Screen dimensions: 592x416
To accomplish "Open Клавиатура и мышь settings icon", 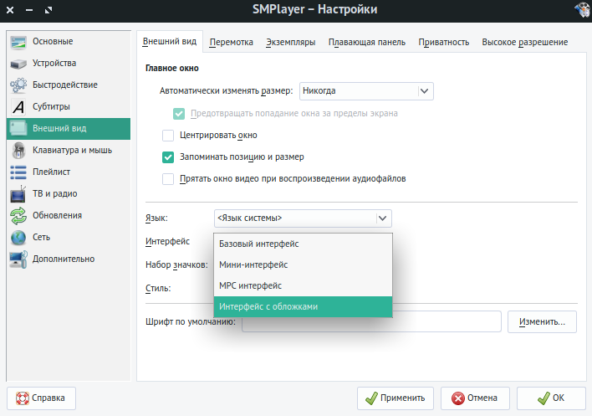I will [18, 151].
